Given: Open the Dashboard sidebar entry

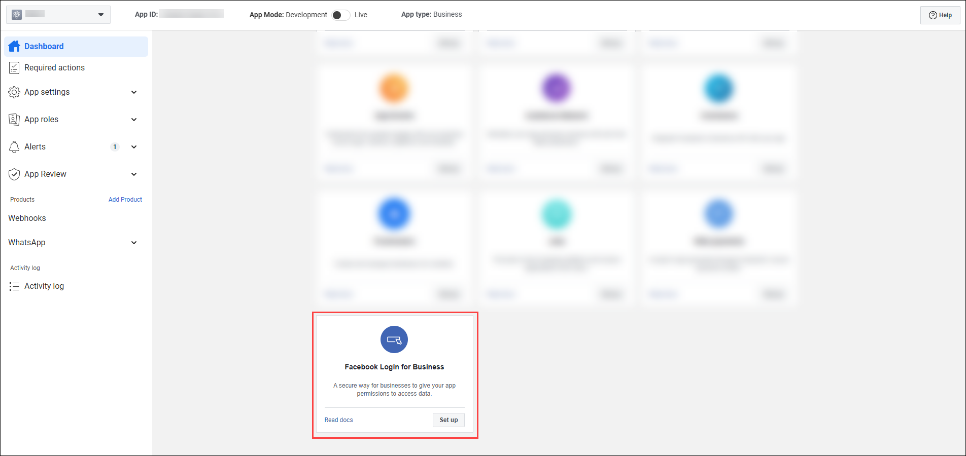Looking at the screenshot, I should (x=44, y=46).
